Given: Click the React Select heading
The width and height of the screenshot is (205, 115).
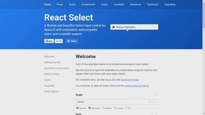Looking at the screenshot, I should 69,17.
